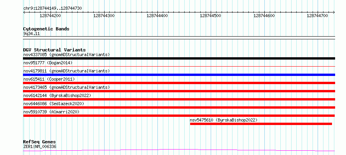Viewport: 346px width, 155px height.
Task: Click the red nsv6142144 variant bar
Action: point(179,99)
